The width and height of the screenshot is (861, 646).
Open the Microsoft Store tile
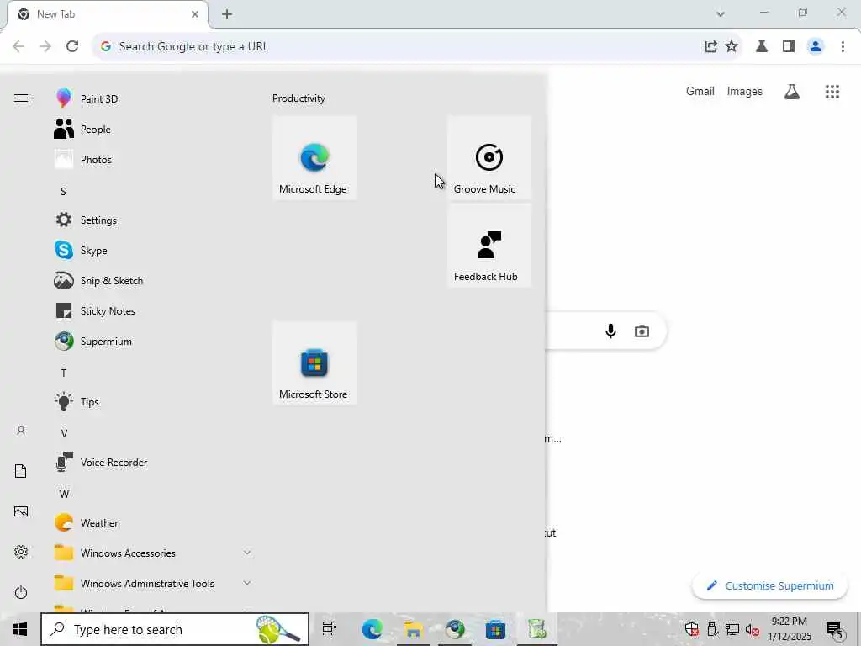pyautogui.click(x=314, y=363)
